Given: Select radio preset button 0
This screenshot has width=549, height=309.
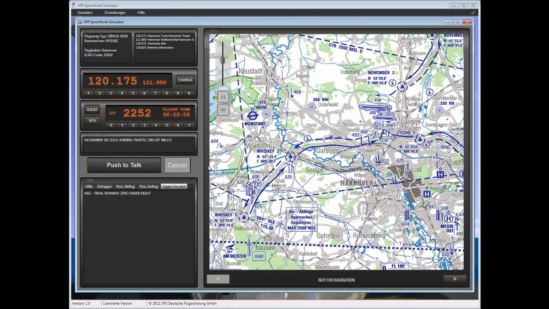Looking at the screenshot, I should (x=189, y=93).
